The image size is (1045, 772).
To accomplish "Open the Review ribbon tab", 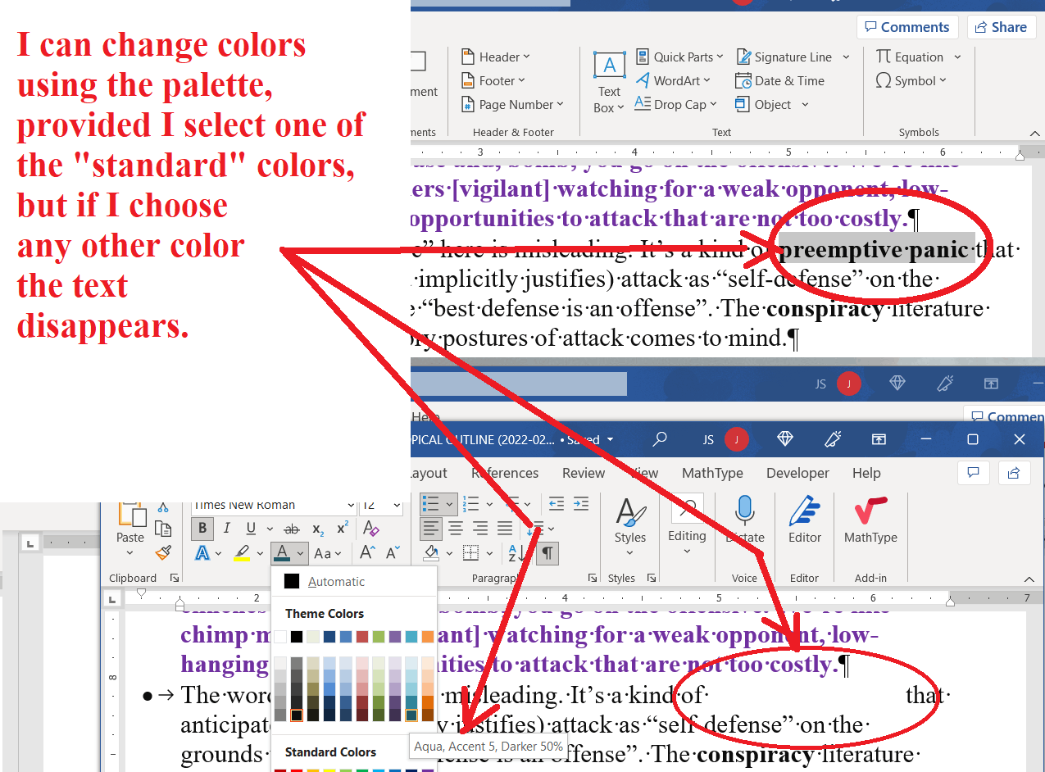I will 584,473.
